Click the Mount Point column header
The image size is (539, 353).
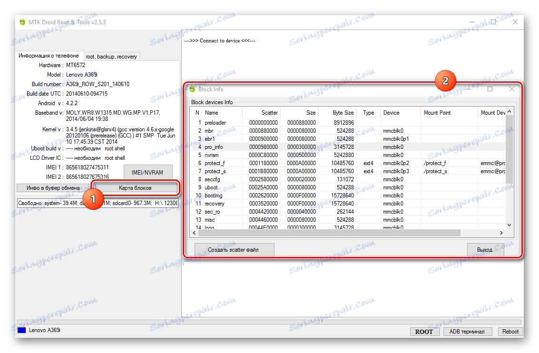pyautogui.click(x=449, y=113)
